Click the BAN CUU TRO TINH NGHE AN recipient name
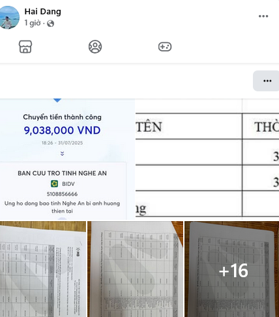This screenshot has height=317, width=279. coord(62,174)
